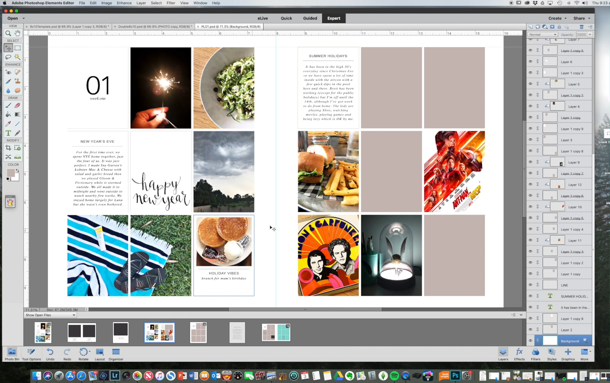Select the Rectangular Marquee tool

point(17,48)
